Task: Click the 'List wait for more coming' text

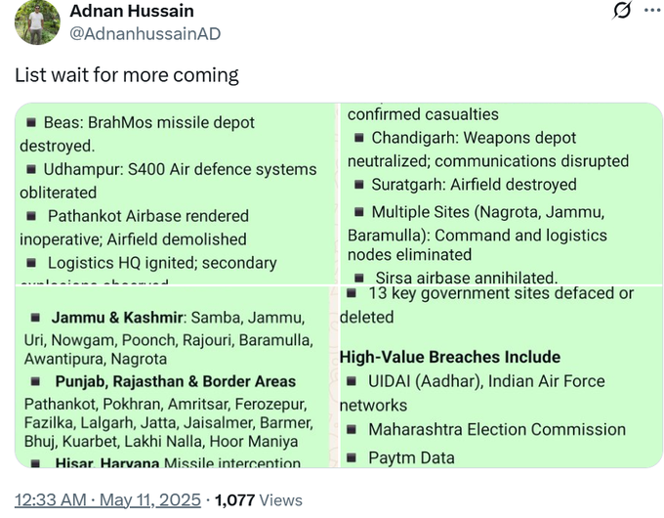Action: click(127, 75)
